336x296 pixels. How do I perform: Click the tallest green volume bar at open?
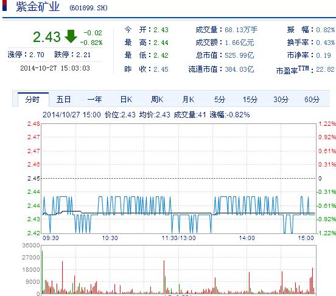[x=42, y=272]
